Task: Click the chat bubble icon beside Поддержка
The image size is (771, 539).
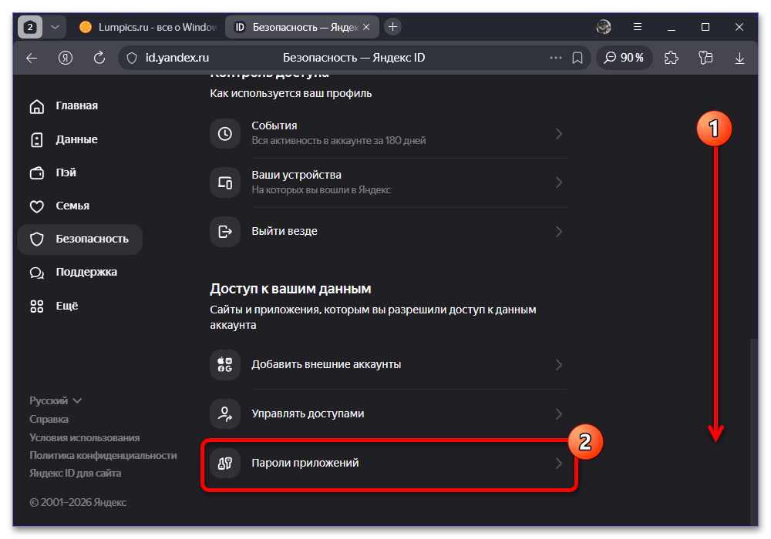Action: point(37,273)
